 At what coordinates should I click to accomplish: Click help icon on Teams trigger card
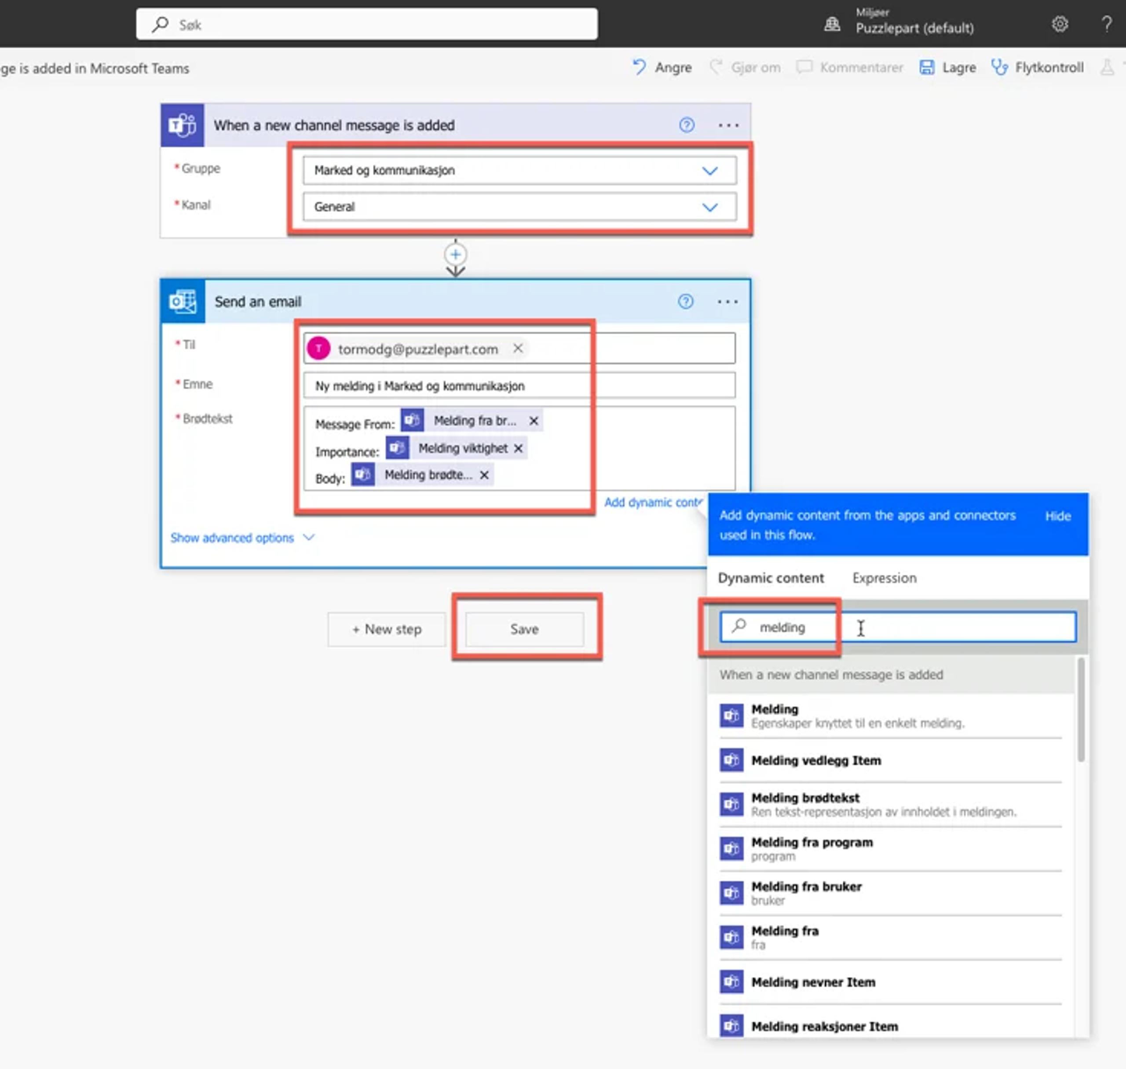point(686,125)
